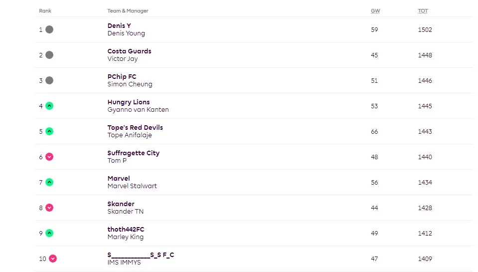The height and width of the screenshot is (272, 478).
Task: Click the Team & Manager header
Action: click(128, 10)
